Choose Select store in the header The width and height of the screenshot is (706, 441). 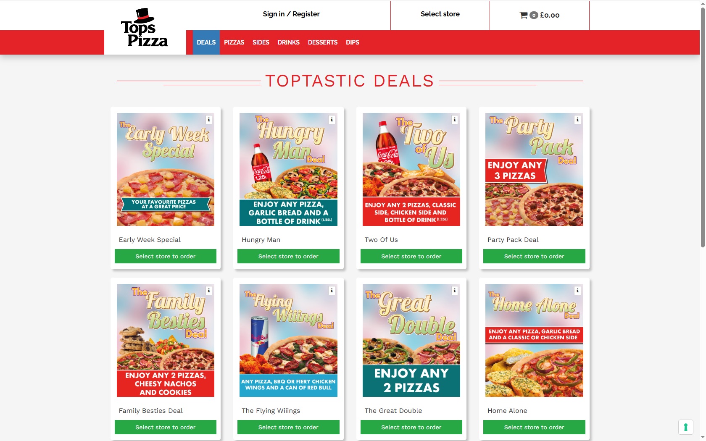[440, 14]
